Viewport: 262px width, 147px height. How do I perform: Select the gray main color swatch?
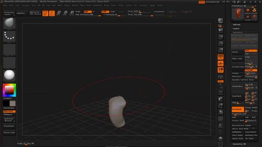13,103
